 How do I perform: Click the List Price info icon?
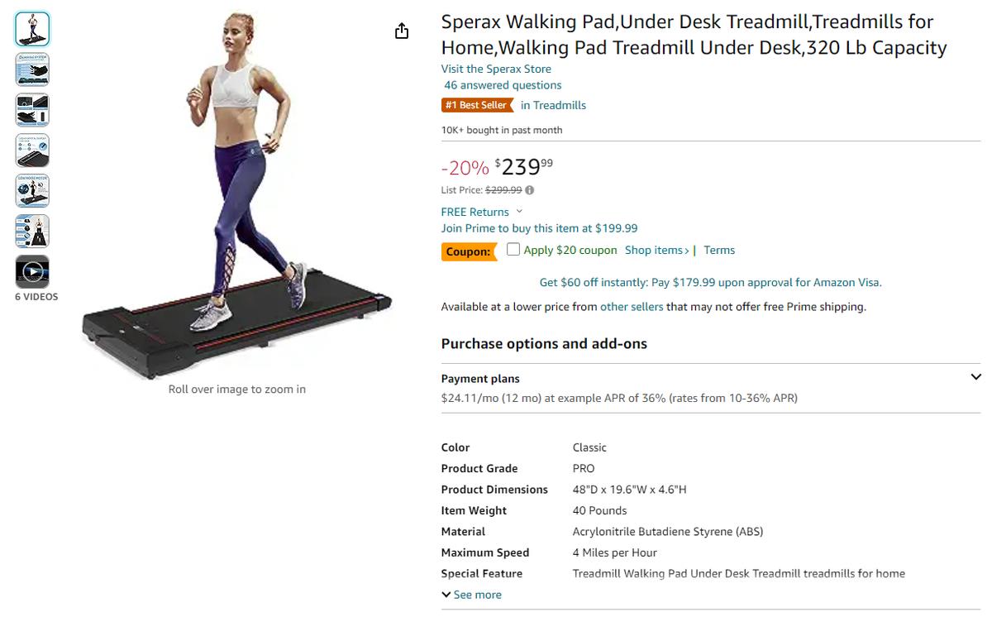coord(529,190)
